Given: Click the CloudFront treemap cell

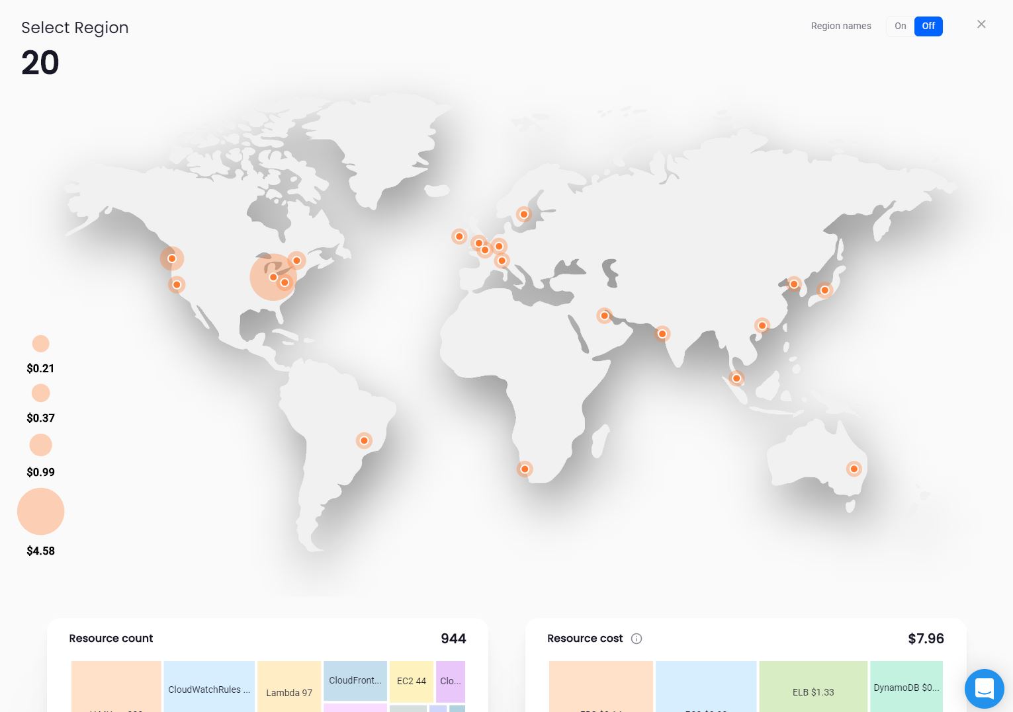Looking at the screenshot, I should pyautogui.click(x=355, y=680).
